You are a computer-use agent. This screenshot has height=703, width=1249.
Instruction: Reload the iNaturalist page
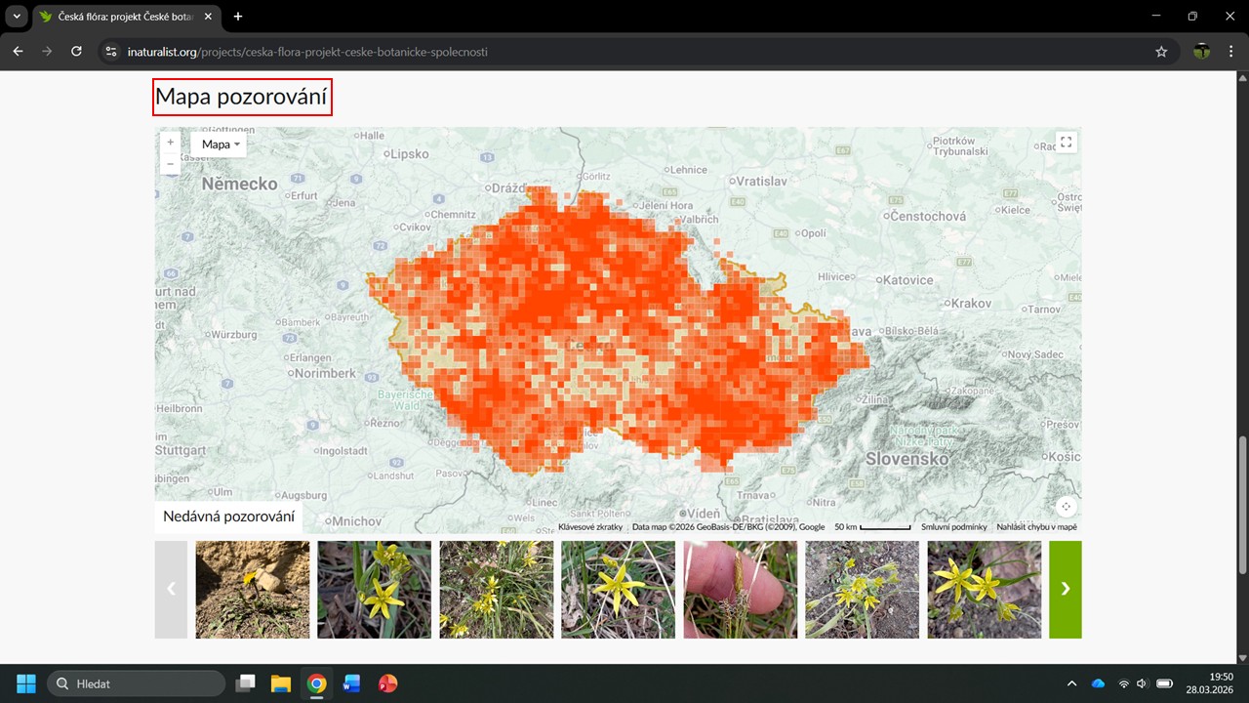click(76, 52)
